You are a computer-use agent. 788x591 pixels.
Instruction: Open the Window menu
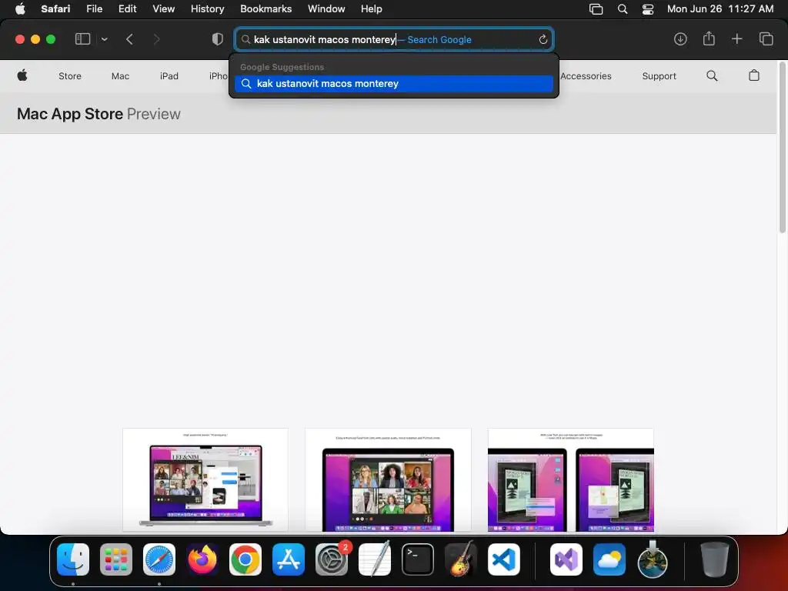point(326,9)
